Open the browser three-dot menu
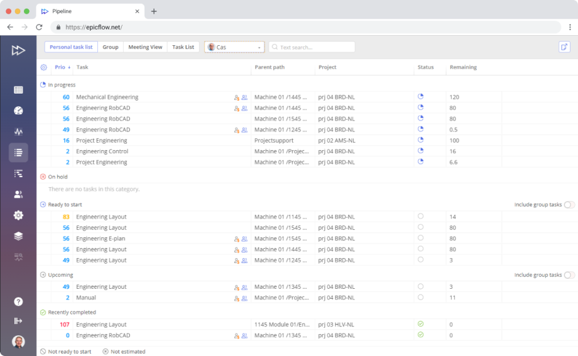Screen dimensions: 578x356 (570, 27)
